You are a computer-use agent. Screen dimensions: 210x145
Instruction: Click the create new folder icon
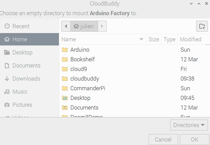201,26
